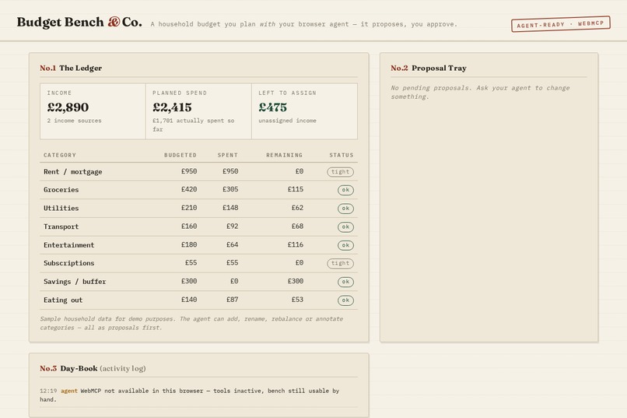The height and width of the screenshot is (418, 627).
Task: Click the tight status pill for Rent / mortgage
Action: click(x=340, y=171)
